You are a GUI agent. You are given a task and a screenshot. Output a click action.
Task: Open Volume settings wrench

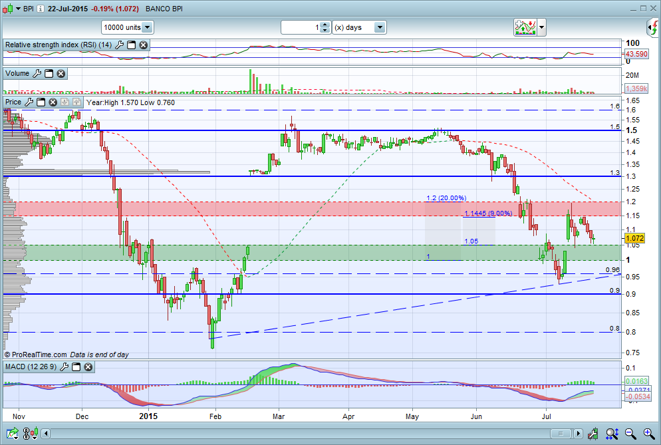coord(37,73)
